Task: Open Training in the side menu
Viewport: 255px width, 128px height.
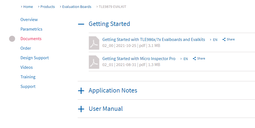Action: pos(28,77)
